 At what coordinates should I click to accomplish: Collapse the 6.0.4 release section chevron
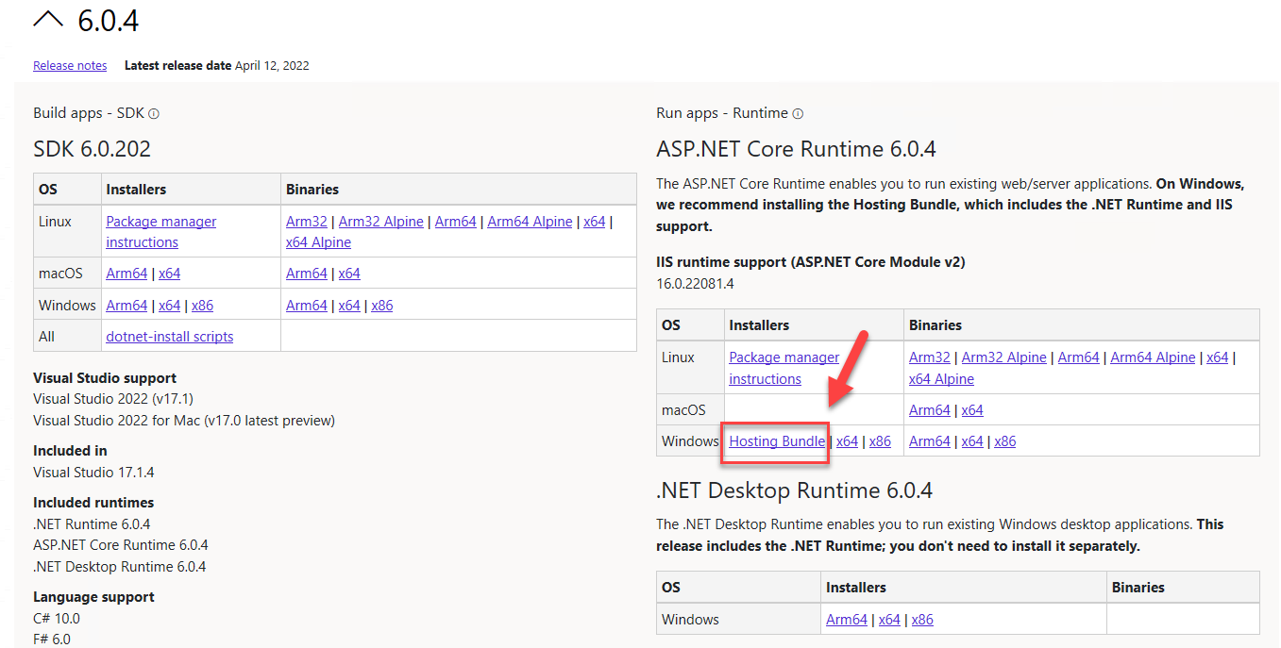[47, 20]
